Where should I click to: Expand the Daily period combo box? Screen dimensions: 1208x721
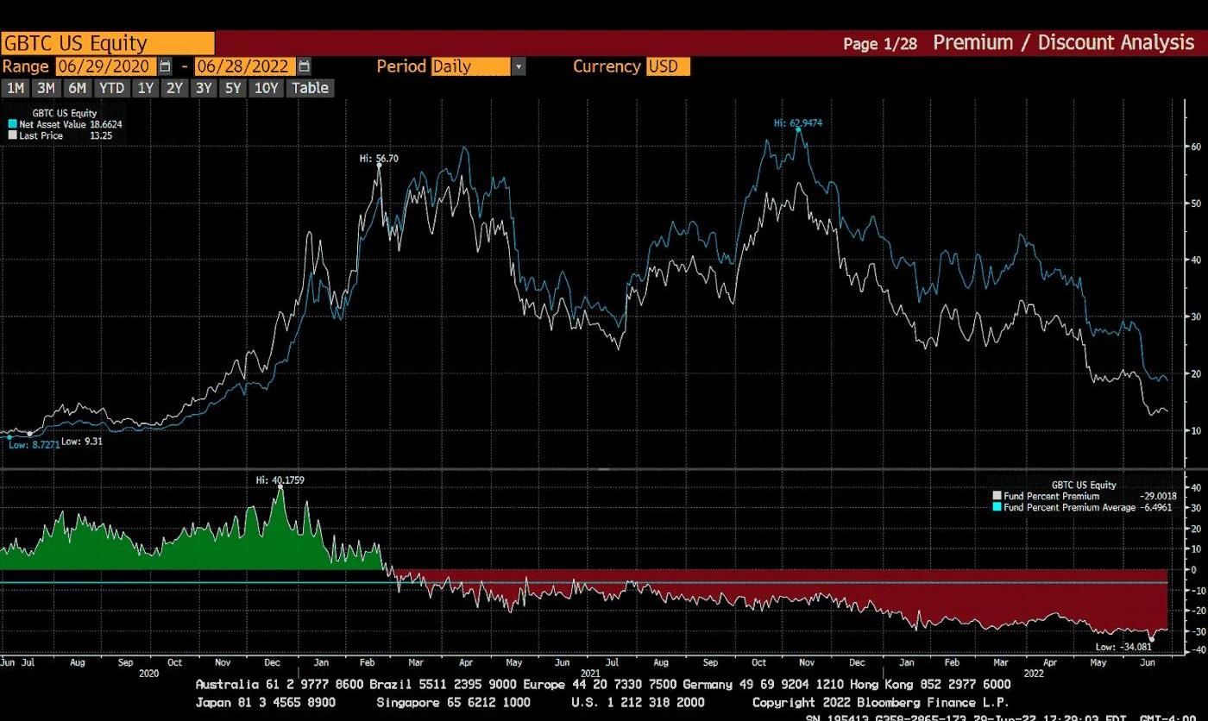pyautogui.click(x=471, y=66)
